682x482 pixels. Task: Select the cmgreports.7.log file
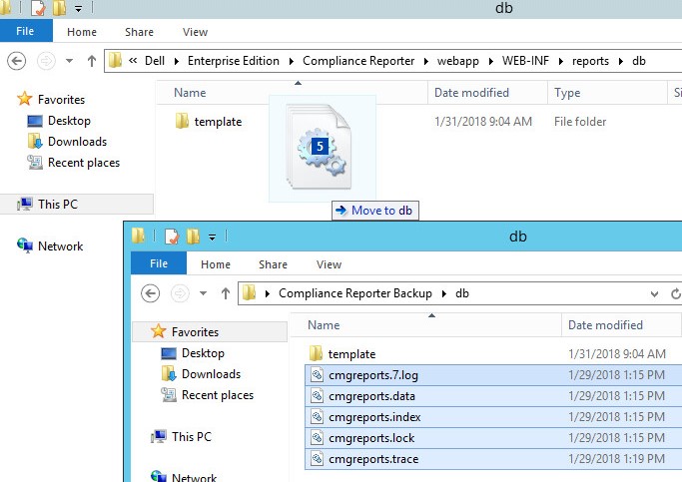pos(372,375)
